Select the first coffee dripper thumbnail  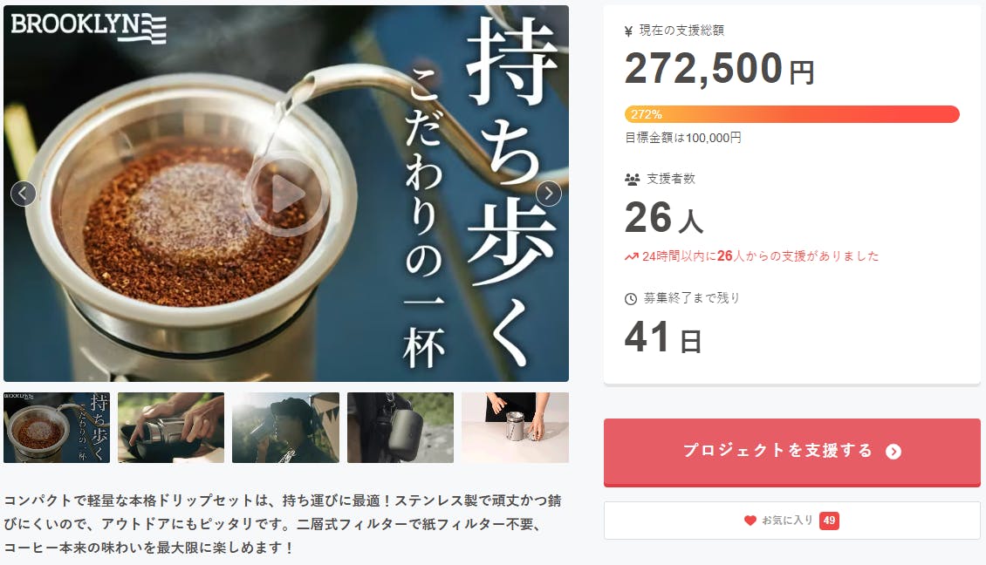point(57,427)
